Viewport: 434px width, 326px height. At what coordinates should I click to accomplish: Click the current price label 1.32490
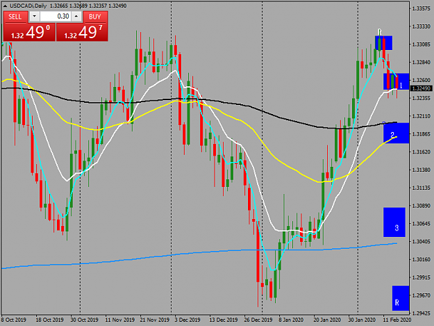pyautogui.click(x=422, y=88)
